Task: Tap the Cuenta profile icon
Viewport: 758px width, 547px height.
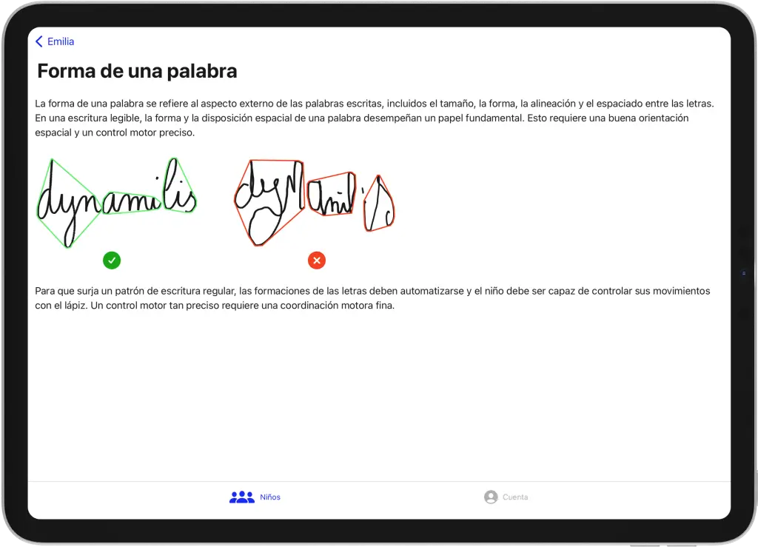Action: pyautogui.click(x=491, y=497)
